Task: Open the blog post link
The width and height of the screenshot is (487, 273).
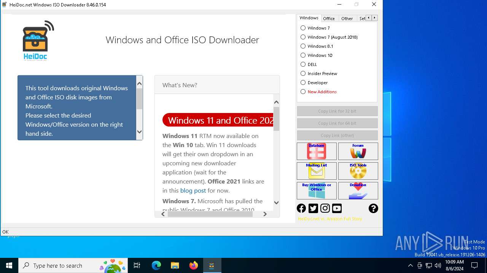Action: (x=193, y=190)
